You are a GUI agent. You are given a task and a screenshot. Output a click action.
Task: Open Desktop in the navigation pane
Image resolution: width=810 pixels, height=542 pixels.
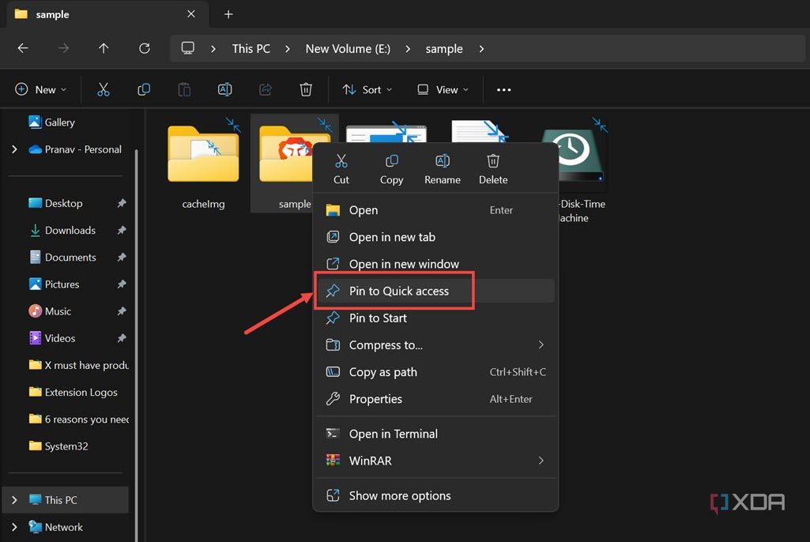(x=56, y=203)
